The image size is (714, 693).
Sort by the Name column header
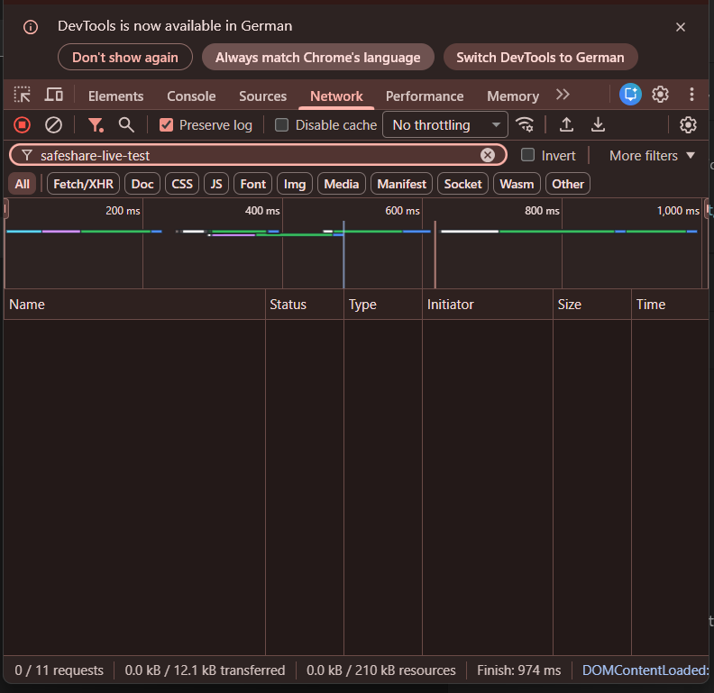pyautogui.click(x=134, y=305)
